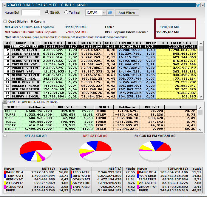The image size is (207, 197).
Task: Click blue swatch beside TERA YATI legend
Action: tap(5, 176)
